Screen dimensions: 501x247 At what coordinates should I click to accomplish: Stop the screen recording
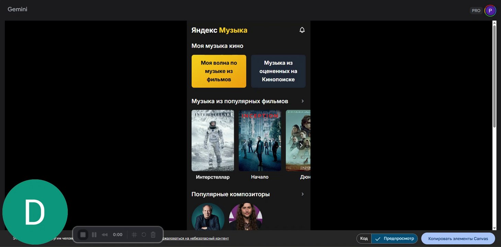click(83, 235)
